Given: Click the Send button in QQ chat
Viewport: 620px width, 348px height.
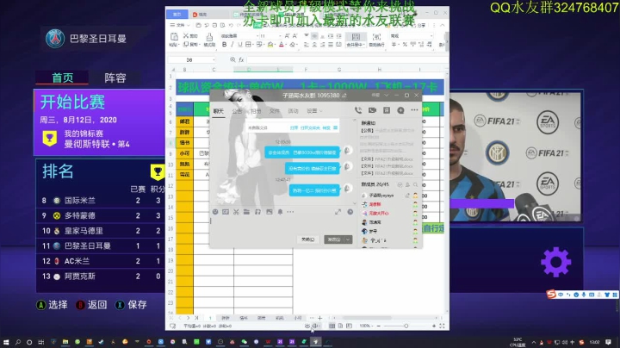Looking at the screenshot, I should pyautogui.click(x=334, y=239).
